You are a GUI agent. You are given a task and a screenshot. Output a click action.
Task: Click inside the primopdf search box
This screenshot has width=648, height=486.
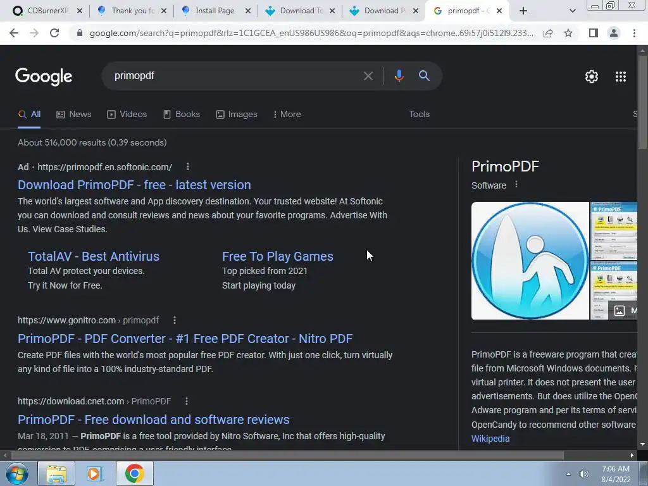pos(235,76)
